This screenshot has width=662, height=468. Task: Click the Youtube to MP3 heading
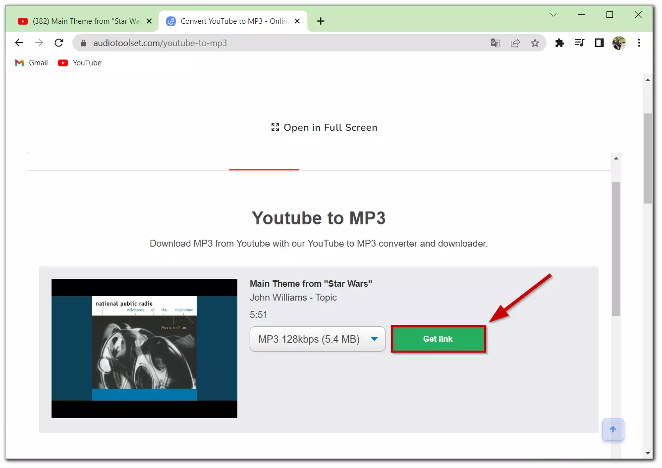(319, 218)
